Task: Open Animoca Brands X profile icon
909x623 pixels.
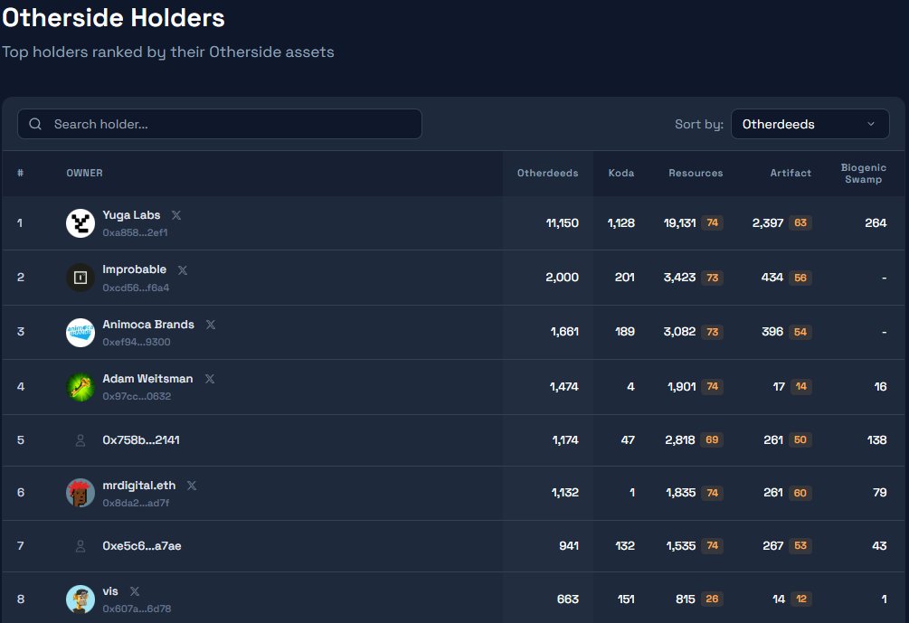Action: (211, 325)
